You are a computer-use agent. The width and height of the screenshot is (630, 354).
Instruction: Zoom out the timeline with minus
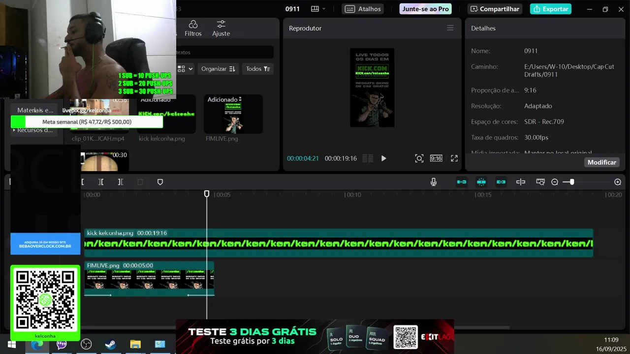[555, 182]
